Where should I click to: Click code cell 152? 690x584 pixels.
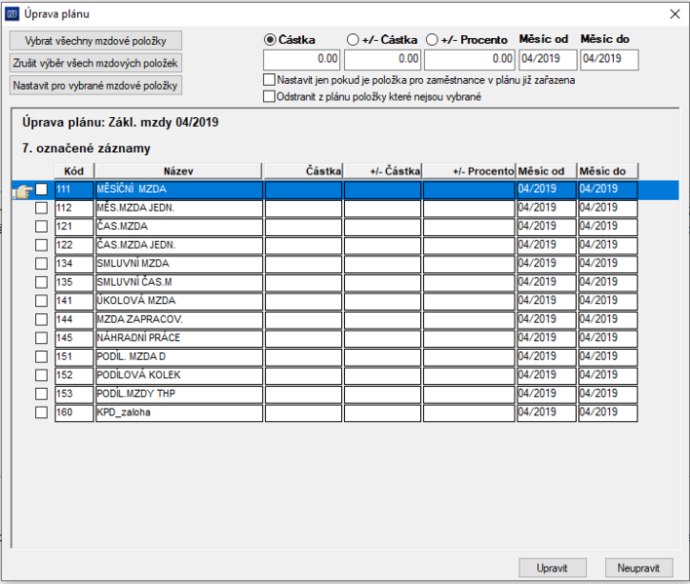pyautogui.click(x=74, y=375)
